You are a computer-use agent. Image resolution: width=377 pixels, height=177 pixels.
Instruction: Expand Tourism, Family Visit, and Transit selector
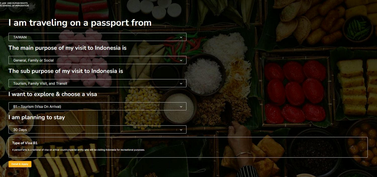tap(98, 83)
